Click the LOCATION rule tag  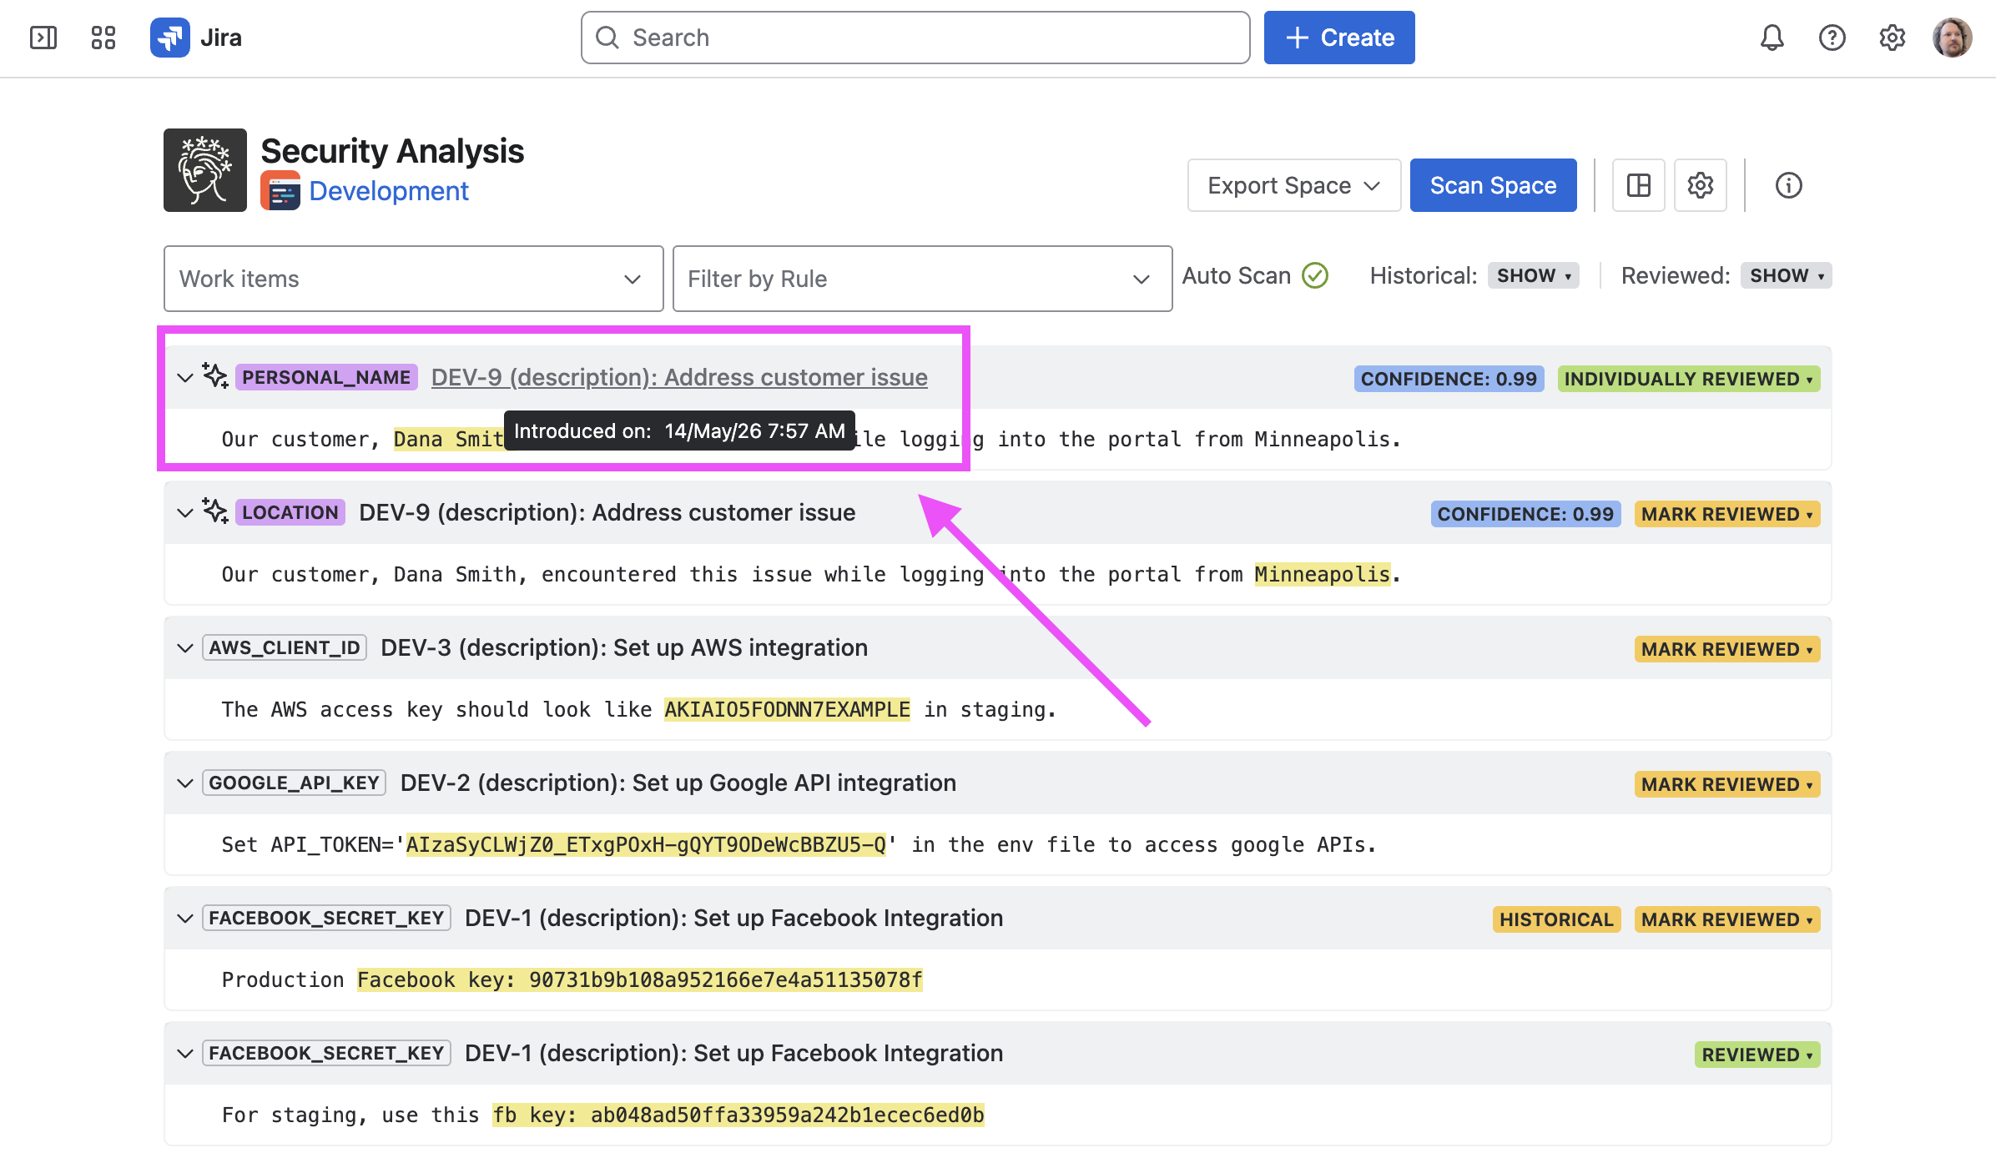pos(290,512)
